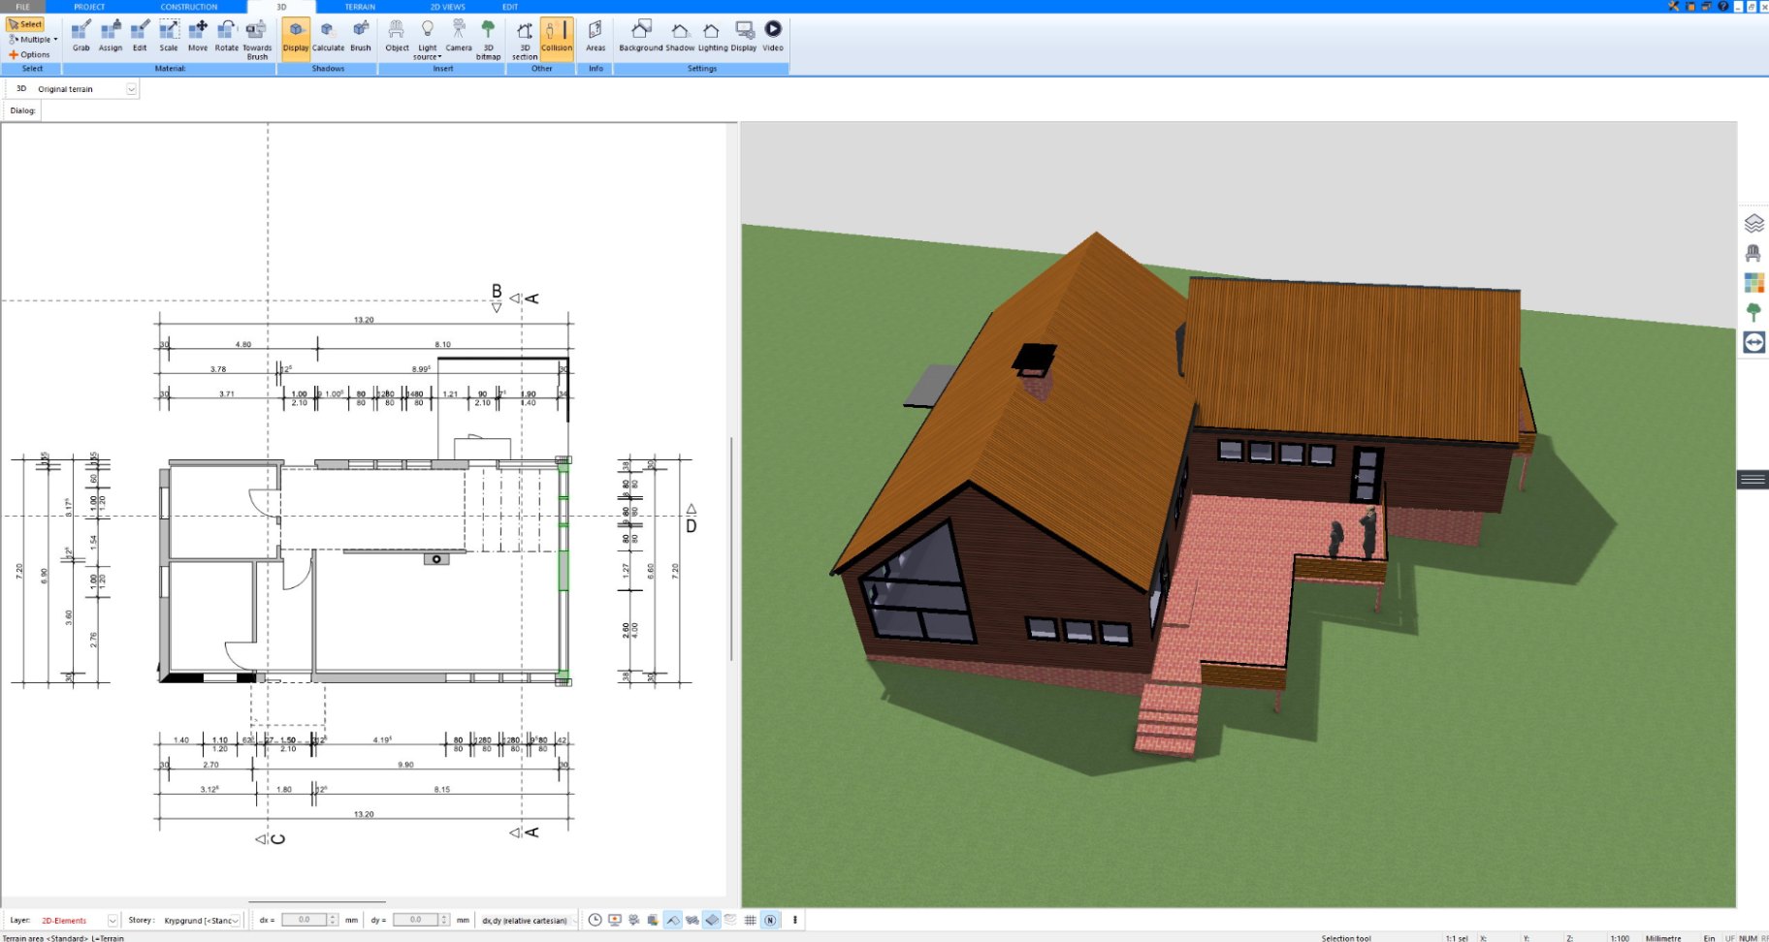This screenshot has height=942, width=1769.
Task: Open the Original terrain dropdown
Action: point(132,89)
